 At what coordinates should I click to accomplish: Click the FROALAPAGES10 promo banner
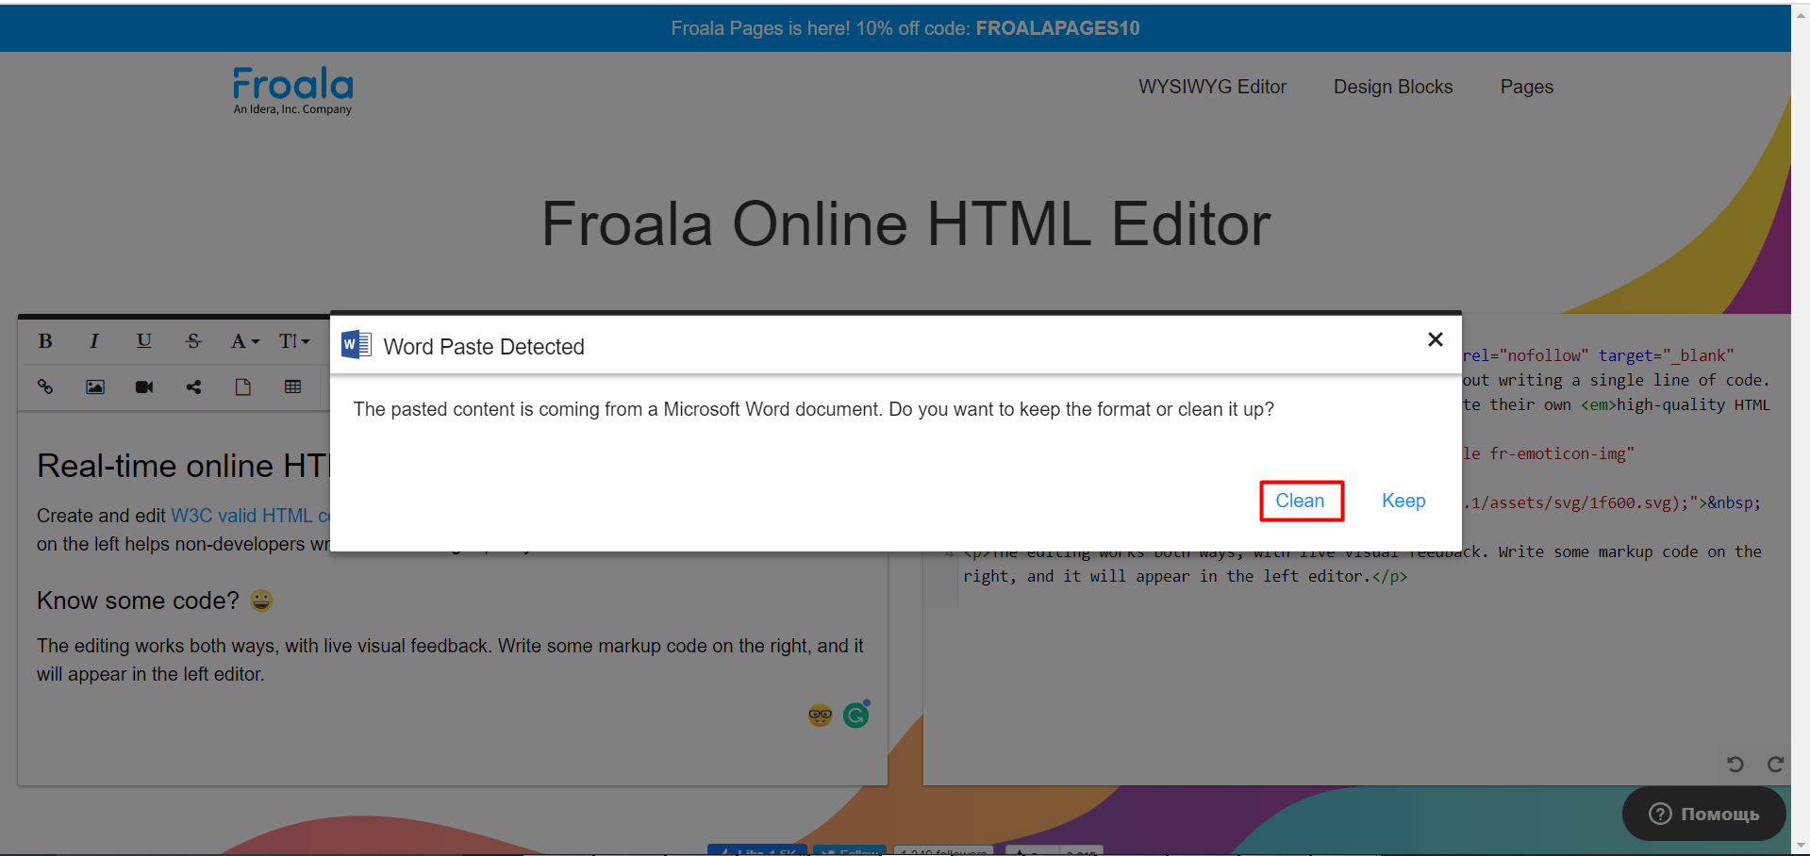[905, 28]
